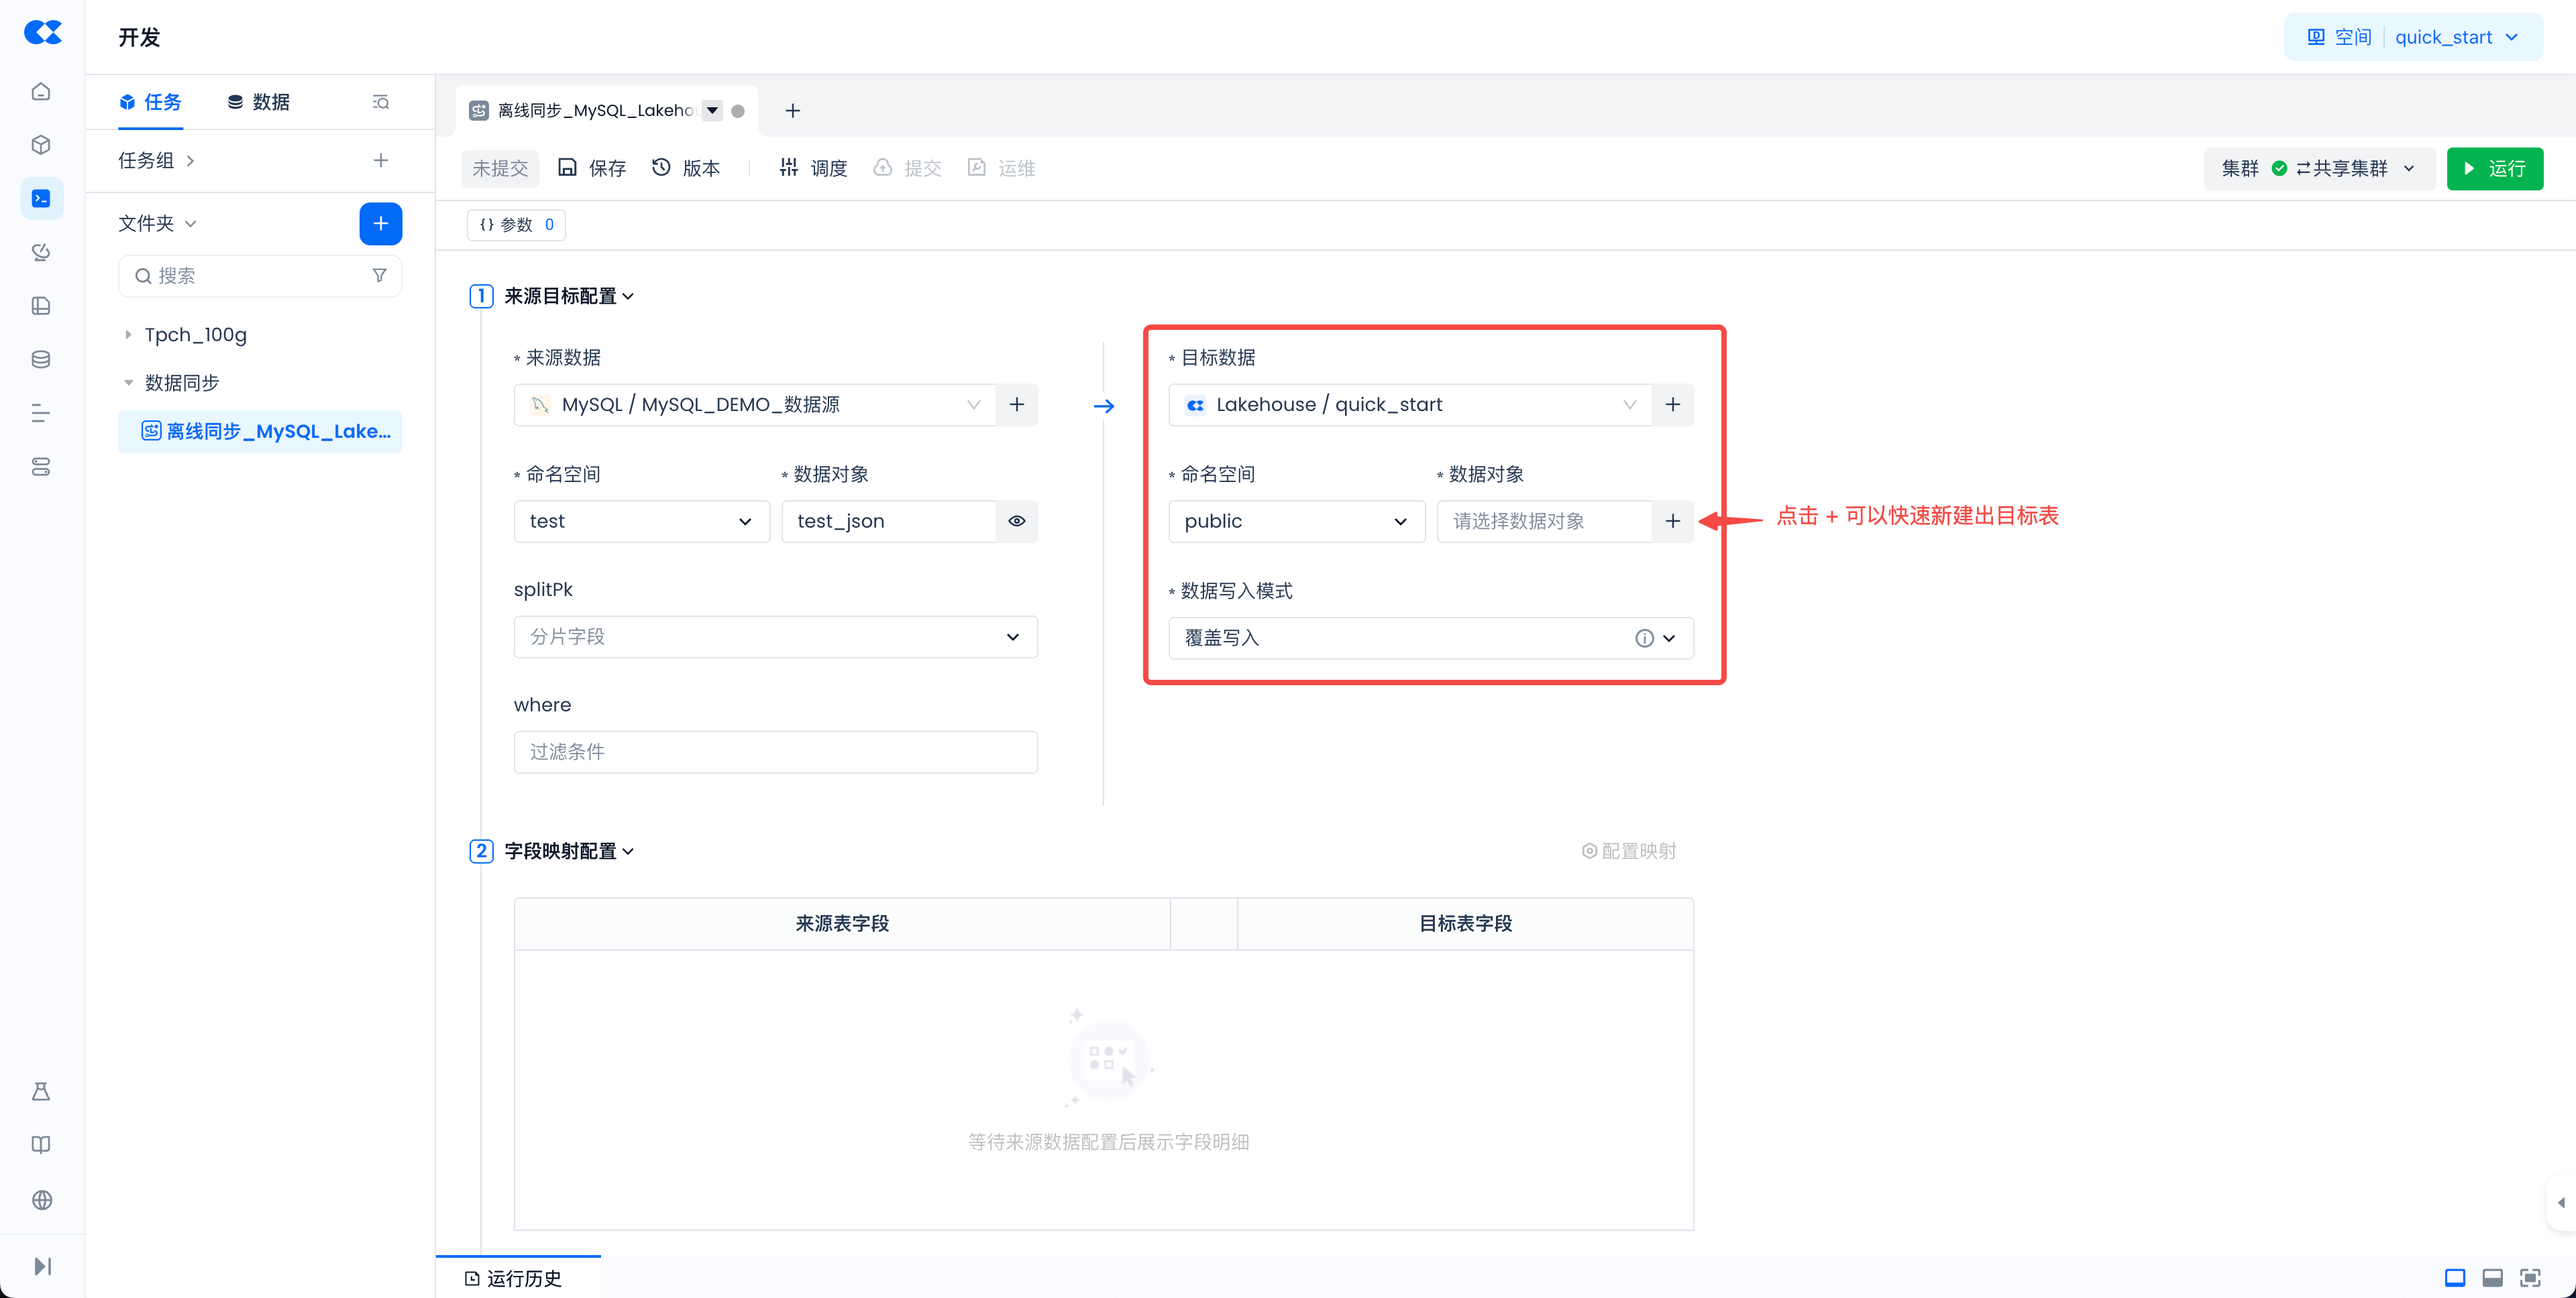Click the where 过滤条件 input field
2576x1298 pixels.
coord(775,752)
